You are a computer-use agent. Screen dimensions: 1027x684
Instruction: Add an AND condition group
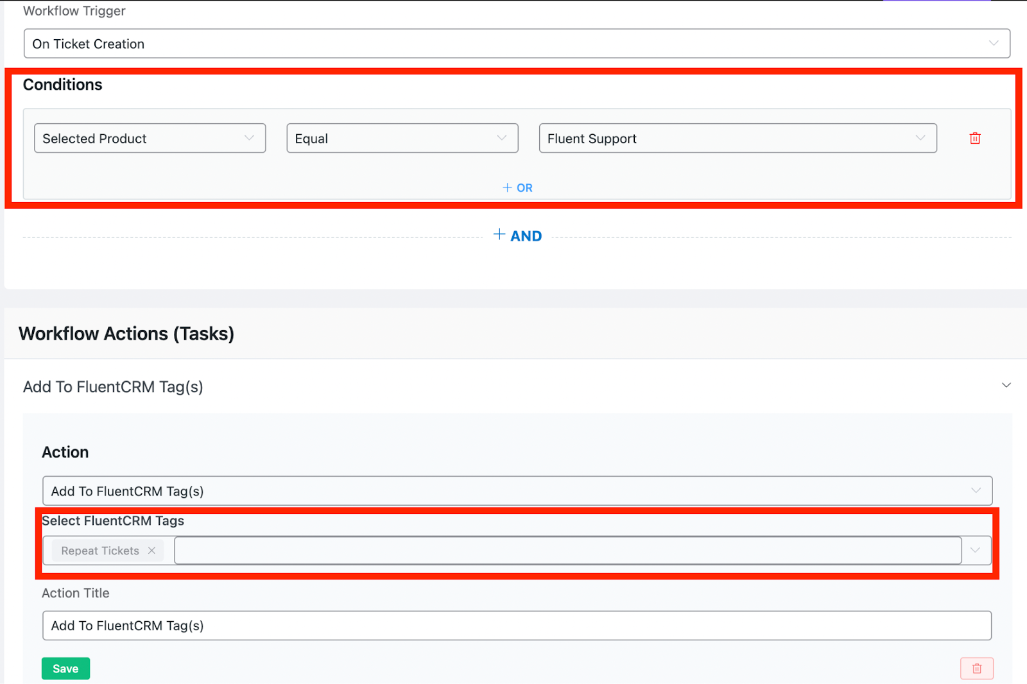517,235
